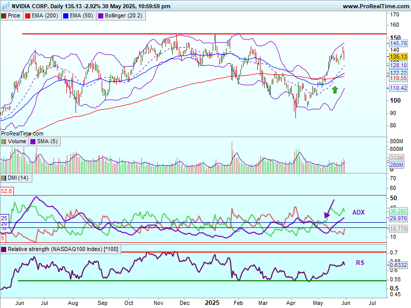Screen dimensions: 411x308
Task: Click the red-green Price legend icon
Action: click(4, 16)
